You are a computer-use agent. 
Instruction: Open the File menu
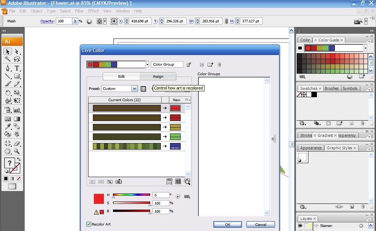point(12,11)
